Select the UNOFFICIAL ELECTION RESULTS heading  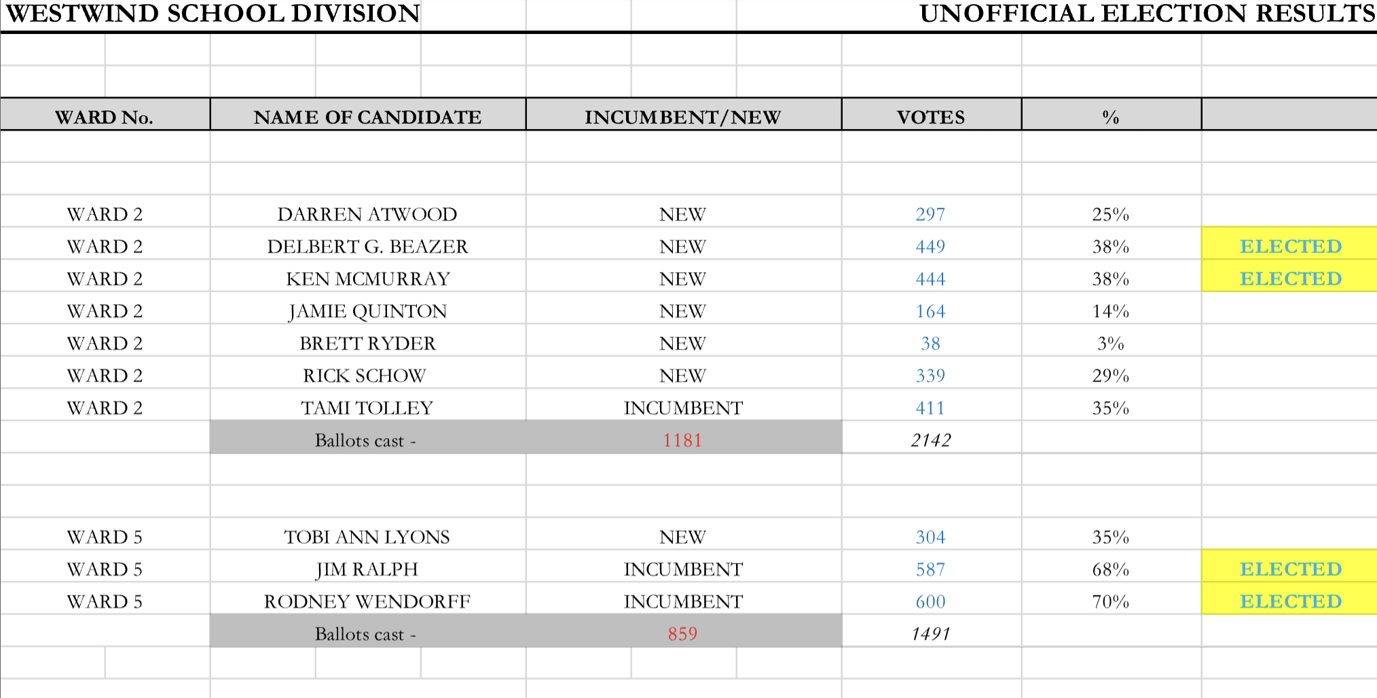(x=1147, y=14)
